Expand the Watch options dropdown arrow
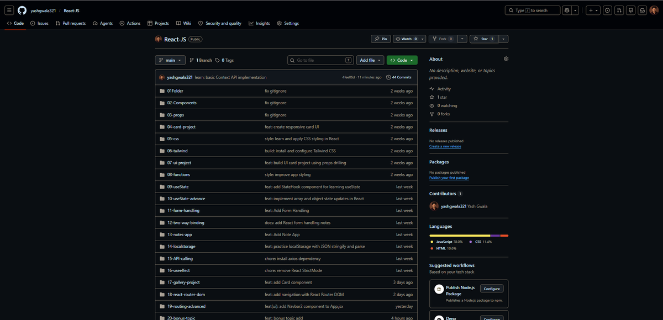 (x=423, y=39)
